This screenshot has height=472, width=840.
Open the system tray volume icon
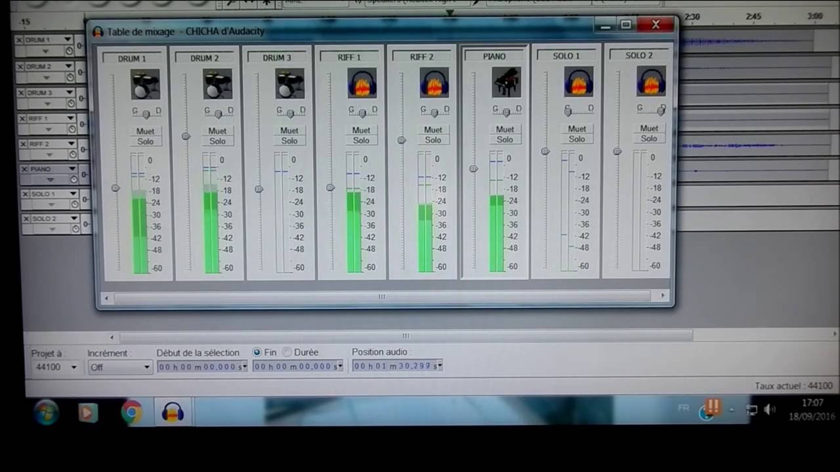770,410
